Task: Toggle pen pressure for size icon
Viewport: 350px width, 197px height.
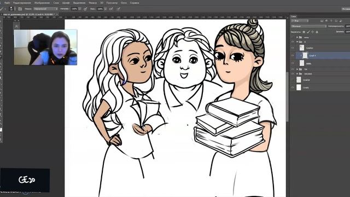Action: coord(119,9)
